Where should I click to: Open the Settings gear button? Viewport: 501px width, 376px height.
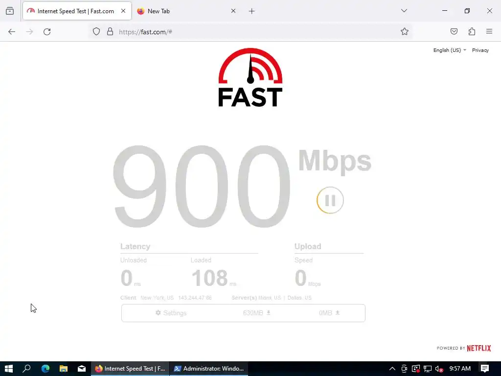tap(171, 313)
